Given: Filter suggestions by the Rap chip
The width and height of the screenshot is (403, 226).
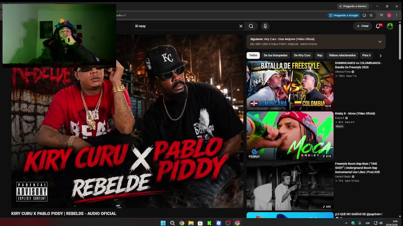Looking at the screenshot, I should pos(320,56).
